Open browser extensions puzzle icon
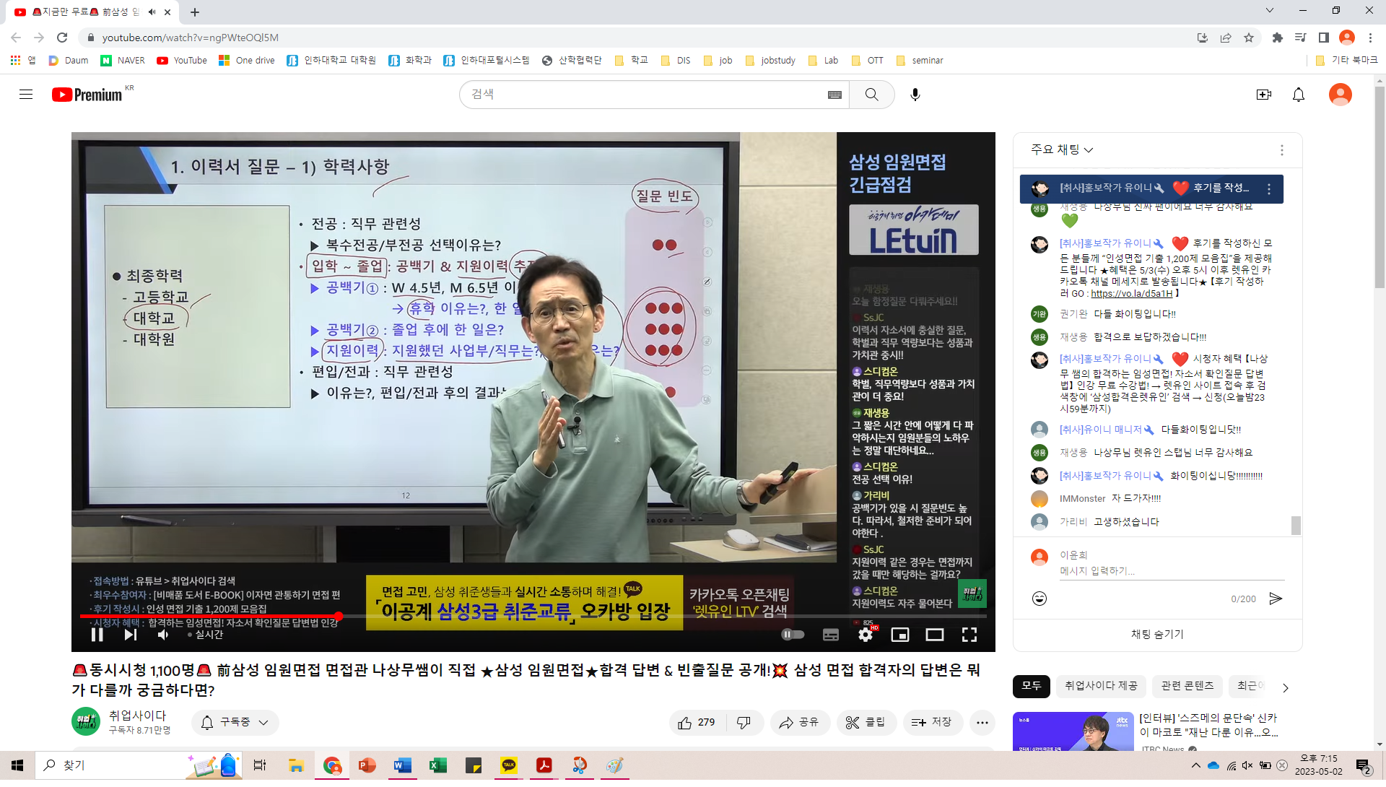 tap(1277, 38)
